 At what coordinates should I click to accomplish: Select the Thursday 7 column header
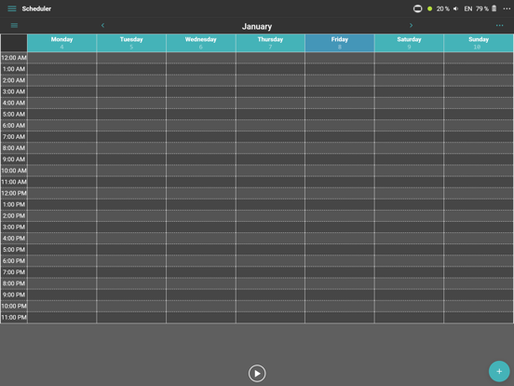coord(270,43)
